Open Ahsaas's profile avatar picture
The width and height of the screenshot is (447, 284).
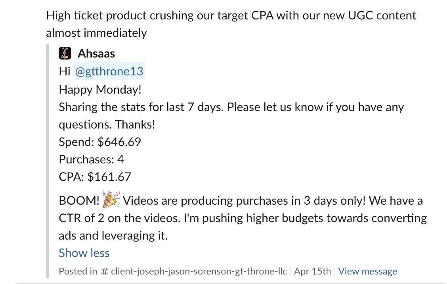click(65, 53)
